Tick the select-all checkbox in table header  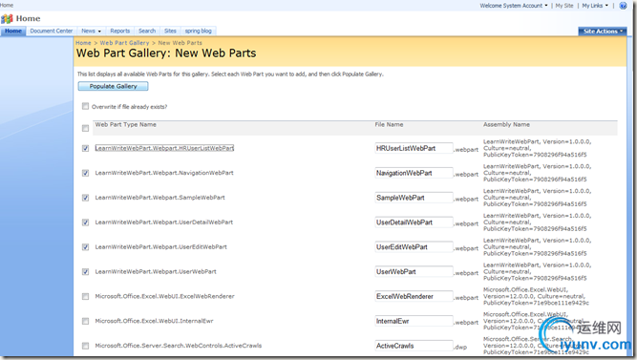[x=85, y=128]
